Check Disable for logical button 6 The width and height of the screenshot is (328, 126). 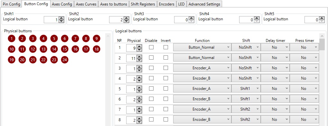(151, 99)
